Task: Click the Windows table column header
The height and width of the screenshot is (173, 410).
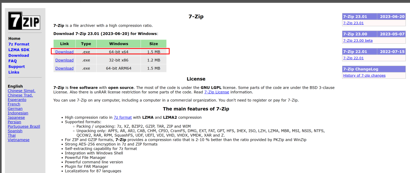Action: [x=119, y=44]
